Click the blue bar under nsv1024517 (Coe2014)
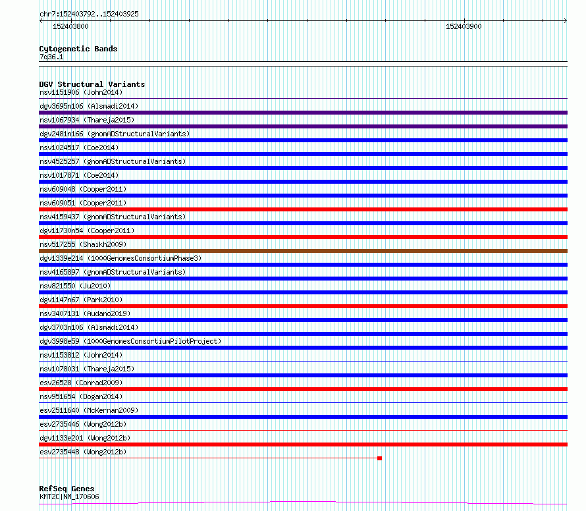The image size is (586, 511). point(303,154)
